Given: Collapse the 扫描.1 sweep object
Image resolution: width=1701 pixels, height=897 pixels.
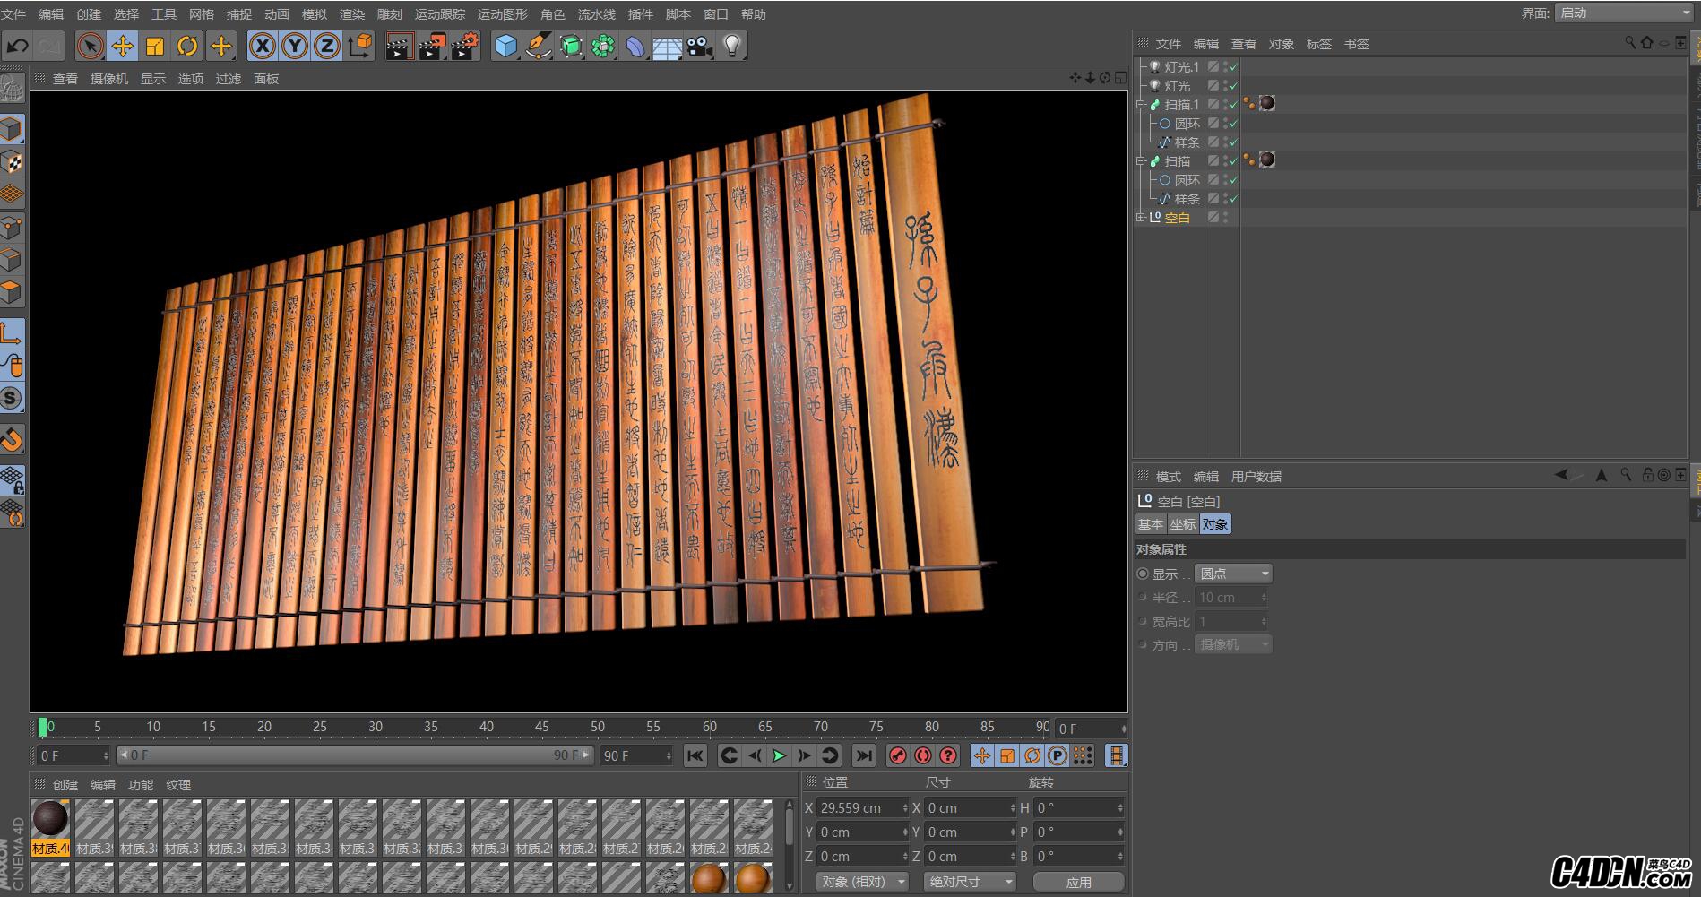Looking at the screenshot, I should click(x=1141, y=105).
